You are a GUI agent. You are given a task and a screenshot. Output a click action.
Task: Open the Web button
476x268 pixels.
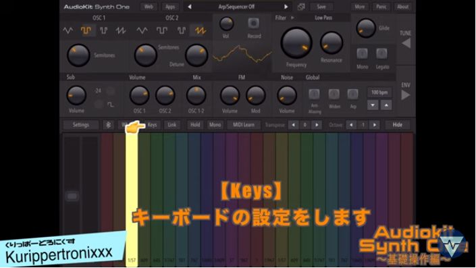(149, 7)
